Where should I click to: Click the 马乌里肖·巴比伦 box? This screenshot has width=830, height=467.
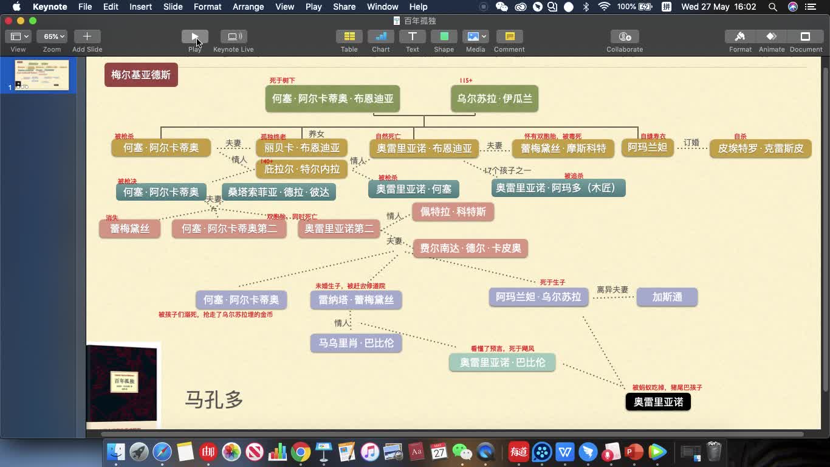tap(356, 343)
